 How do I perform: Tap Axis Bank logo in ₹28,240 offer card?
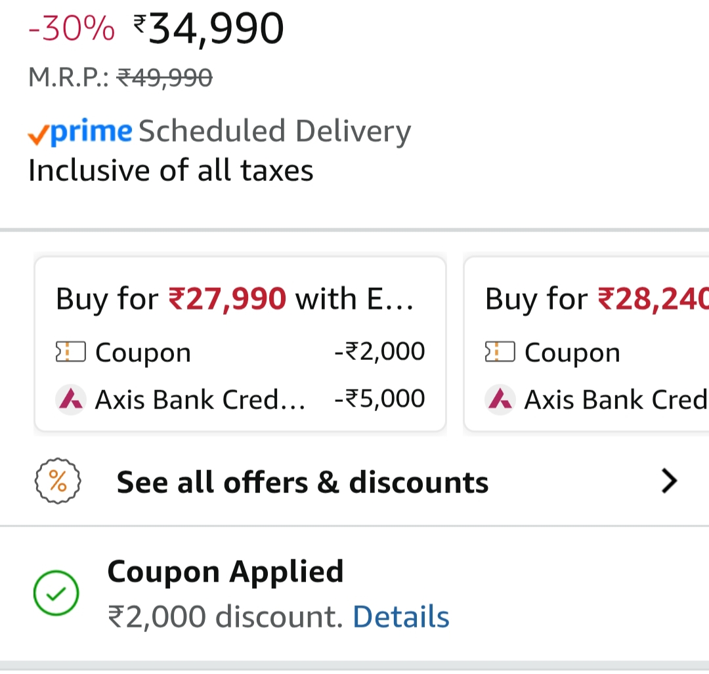[x=500, y=399]
